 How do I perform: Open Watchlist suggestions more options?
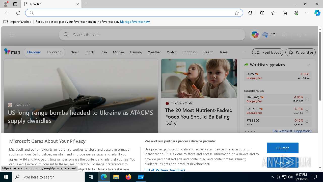click(308, 65)
